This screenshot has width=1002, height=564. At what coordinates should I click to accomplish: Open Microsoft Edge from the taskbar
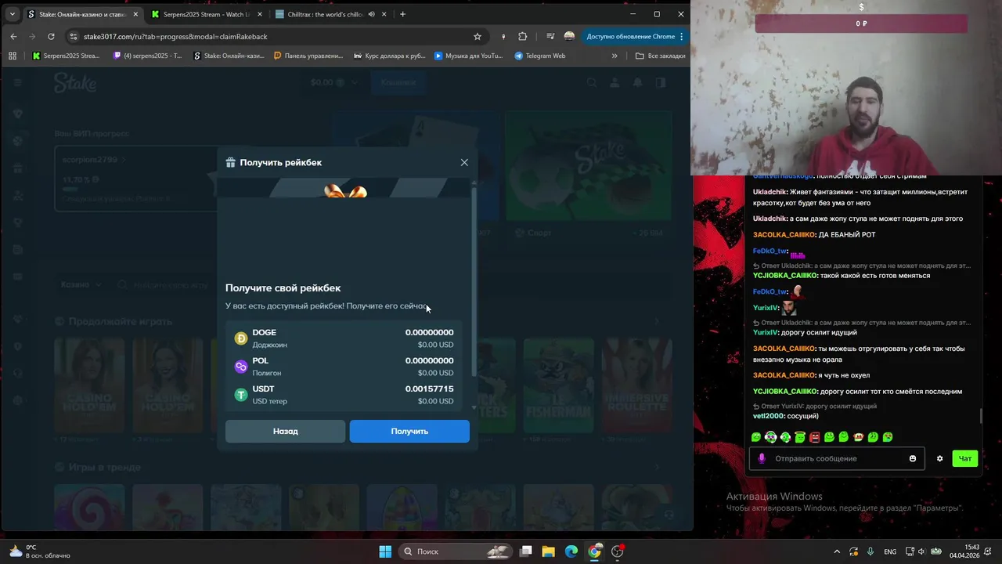point(571,551)
